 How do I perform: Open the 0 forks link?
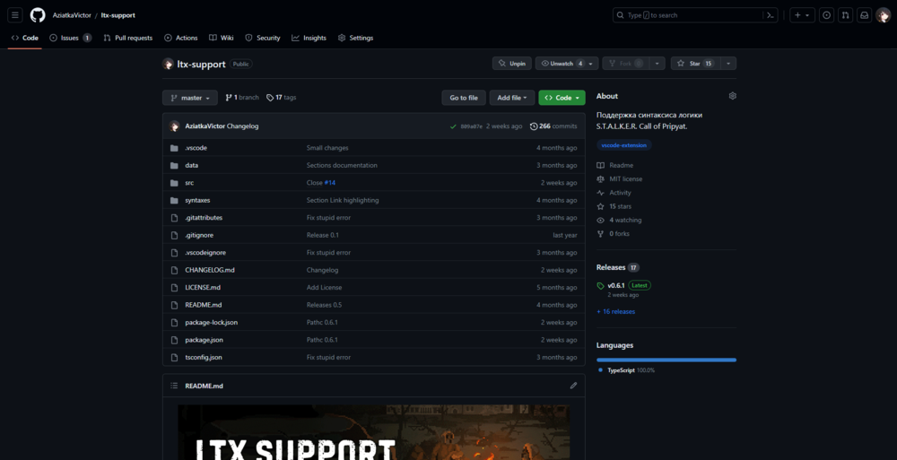coord(614,234)
